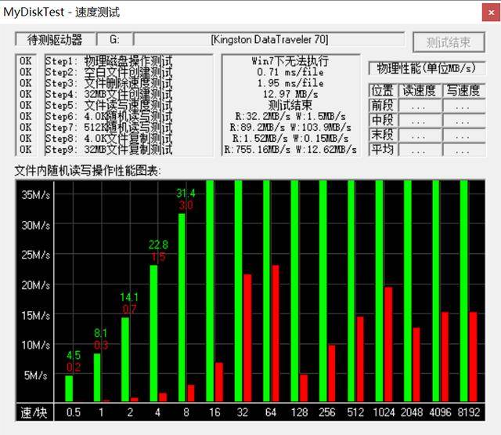This screenshot has width=501, height=435.
Task: Click the 中段 row label
Action: coord(383,120)
